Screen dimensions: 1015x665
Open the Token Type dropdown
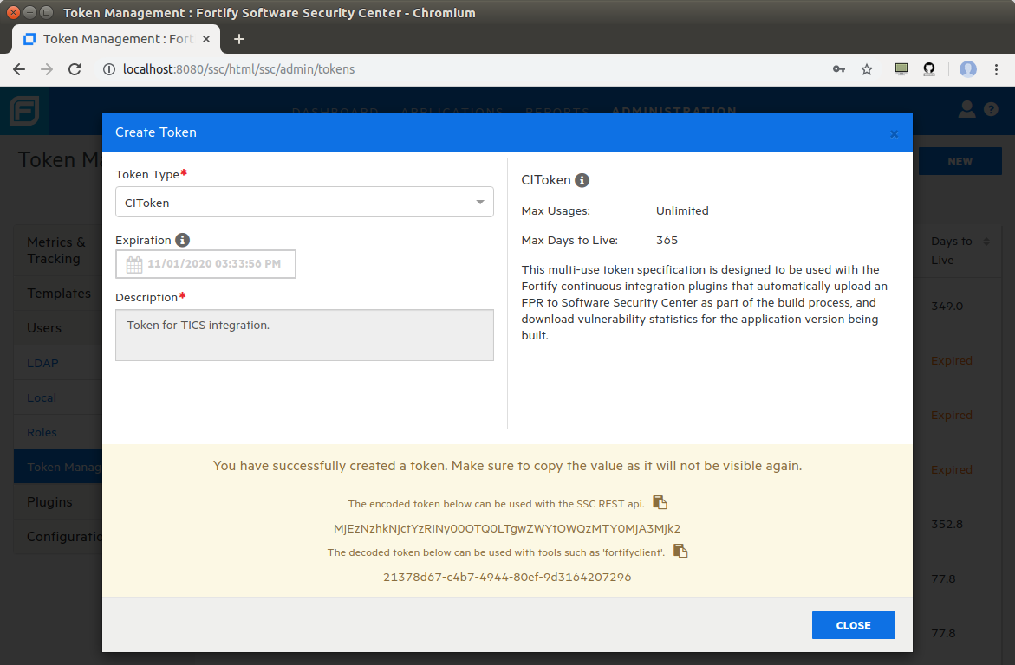(x=304, y=202)
